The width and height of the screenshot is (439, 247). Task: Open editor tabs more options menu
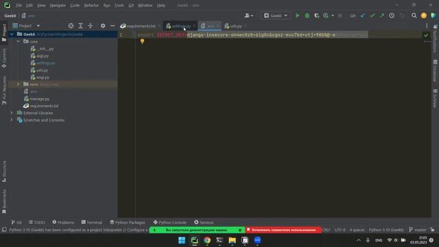[427, 26]
